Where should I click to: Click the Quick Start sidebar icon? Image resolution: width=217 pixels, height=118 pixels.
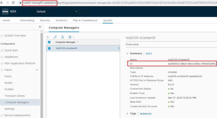click(x=2, y=50)
